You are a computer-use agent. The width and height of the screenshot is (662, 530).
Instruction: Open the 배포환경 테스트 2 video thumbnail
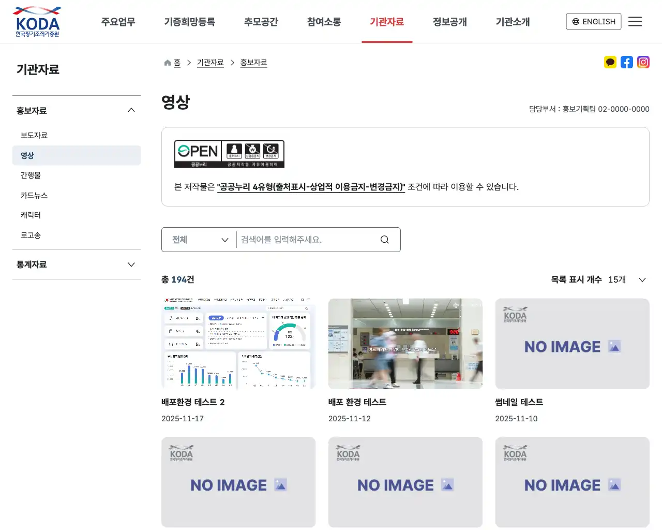pos(238,343)
